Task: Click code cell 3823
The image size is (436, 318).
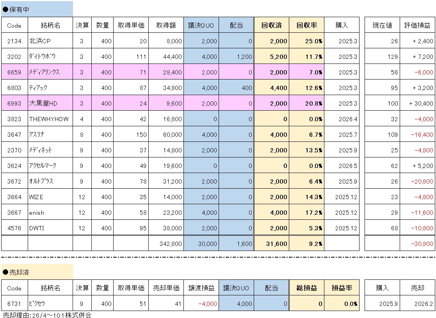Action: point(14,119)
